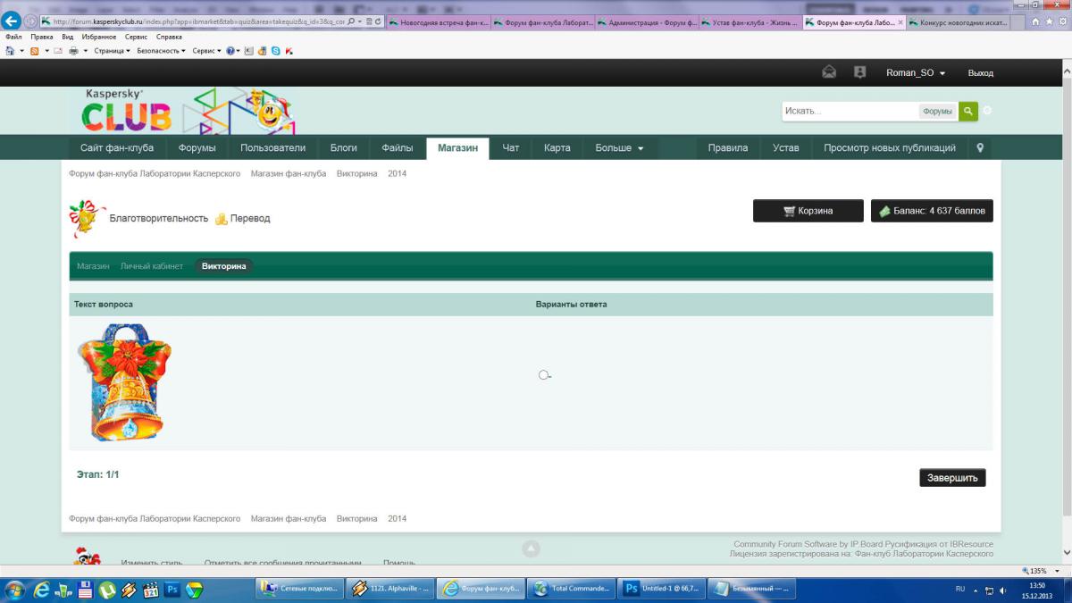Open the Файл menu
This screenshot has height=603, width=1072.
point(13,38)
